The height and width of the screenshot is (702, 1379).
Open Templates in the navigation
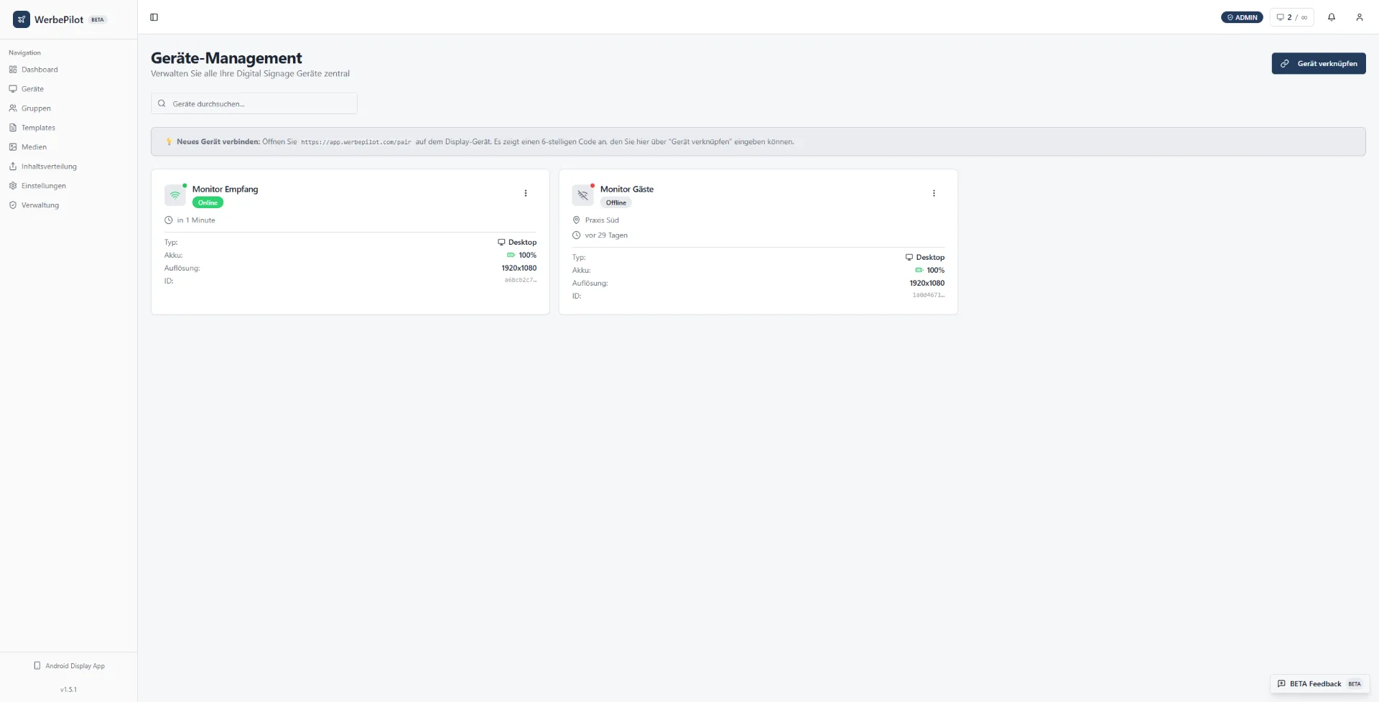click(38, 128)
